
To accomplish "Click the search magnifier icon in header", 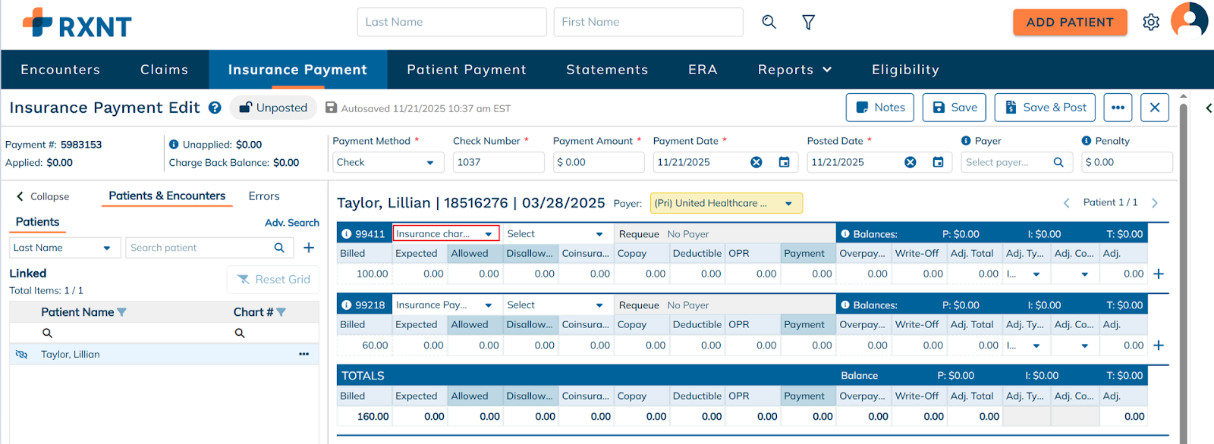I will click(769, 22).
